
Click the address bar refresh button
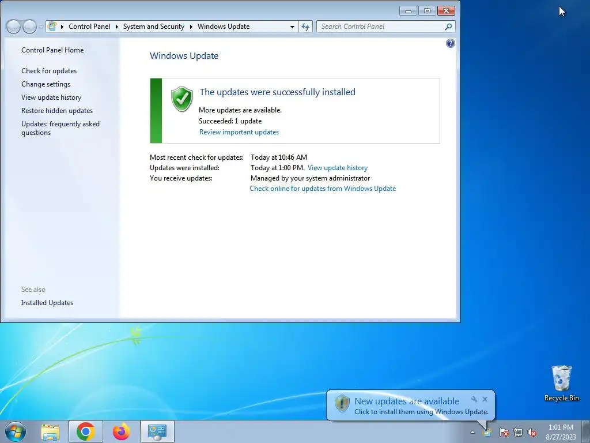[x=305, y=27]
